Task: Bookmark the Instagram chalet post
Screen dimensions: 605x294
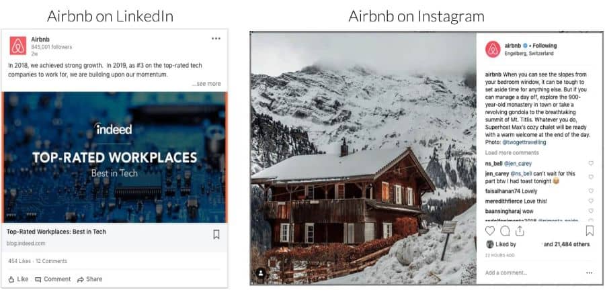Action: (590, 231)
